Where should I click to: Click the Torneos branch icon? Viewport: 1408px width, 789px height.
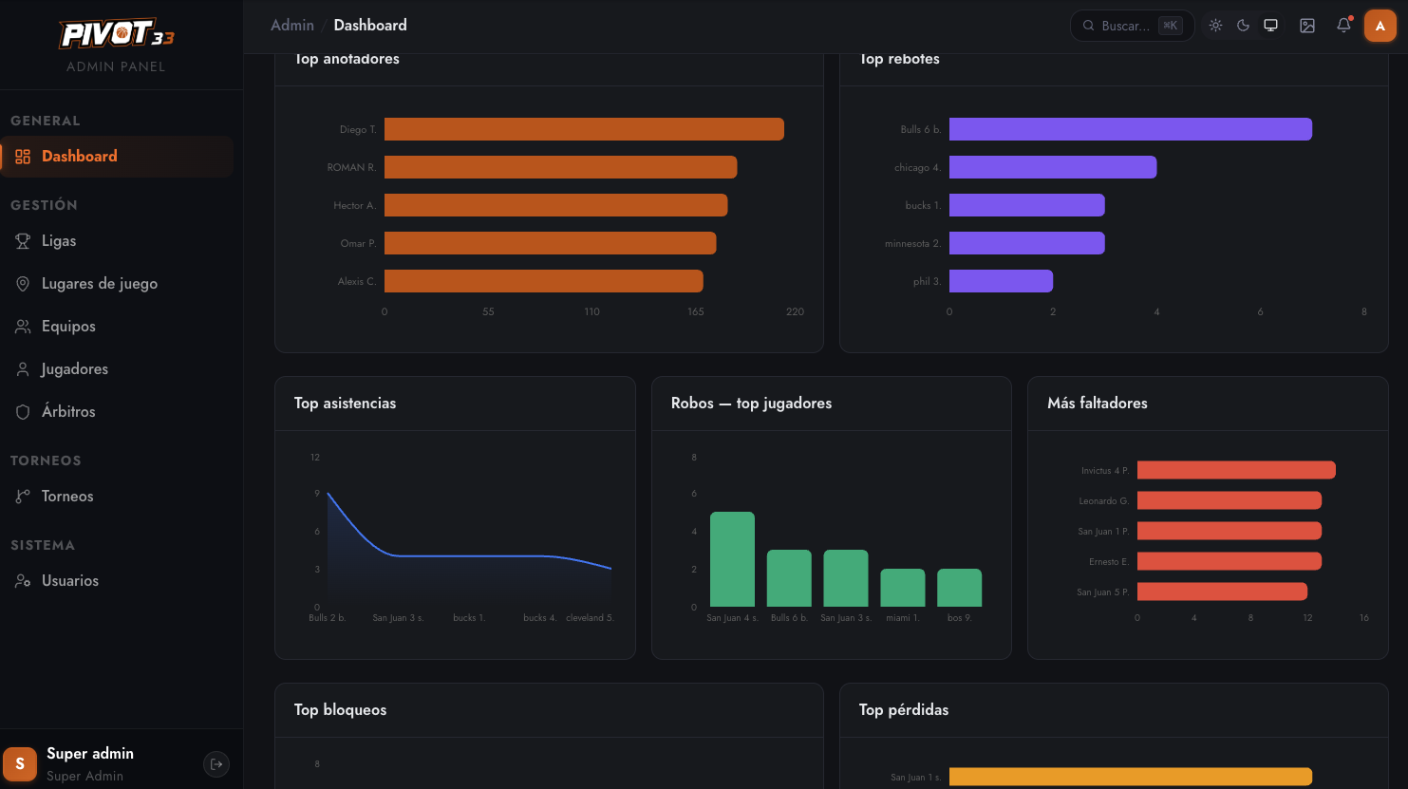23,497
